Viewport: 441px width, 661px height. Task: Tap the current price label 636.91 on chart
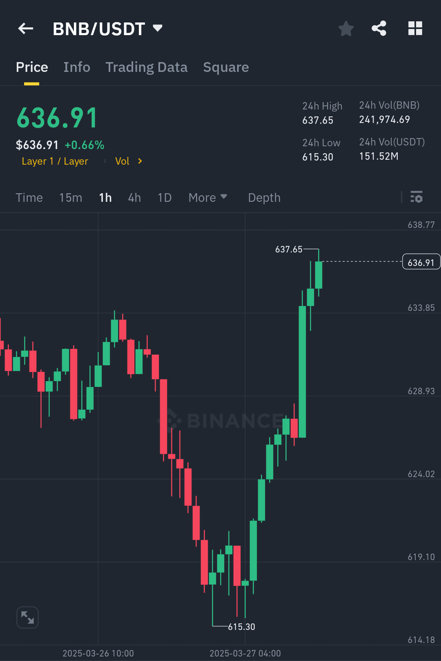(421, 262)
